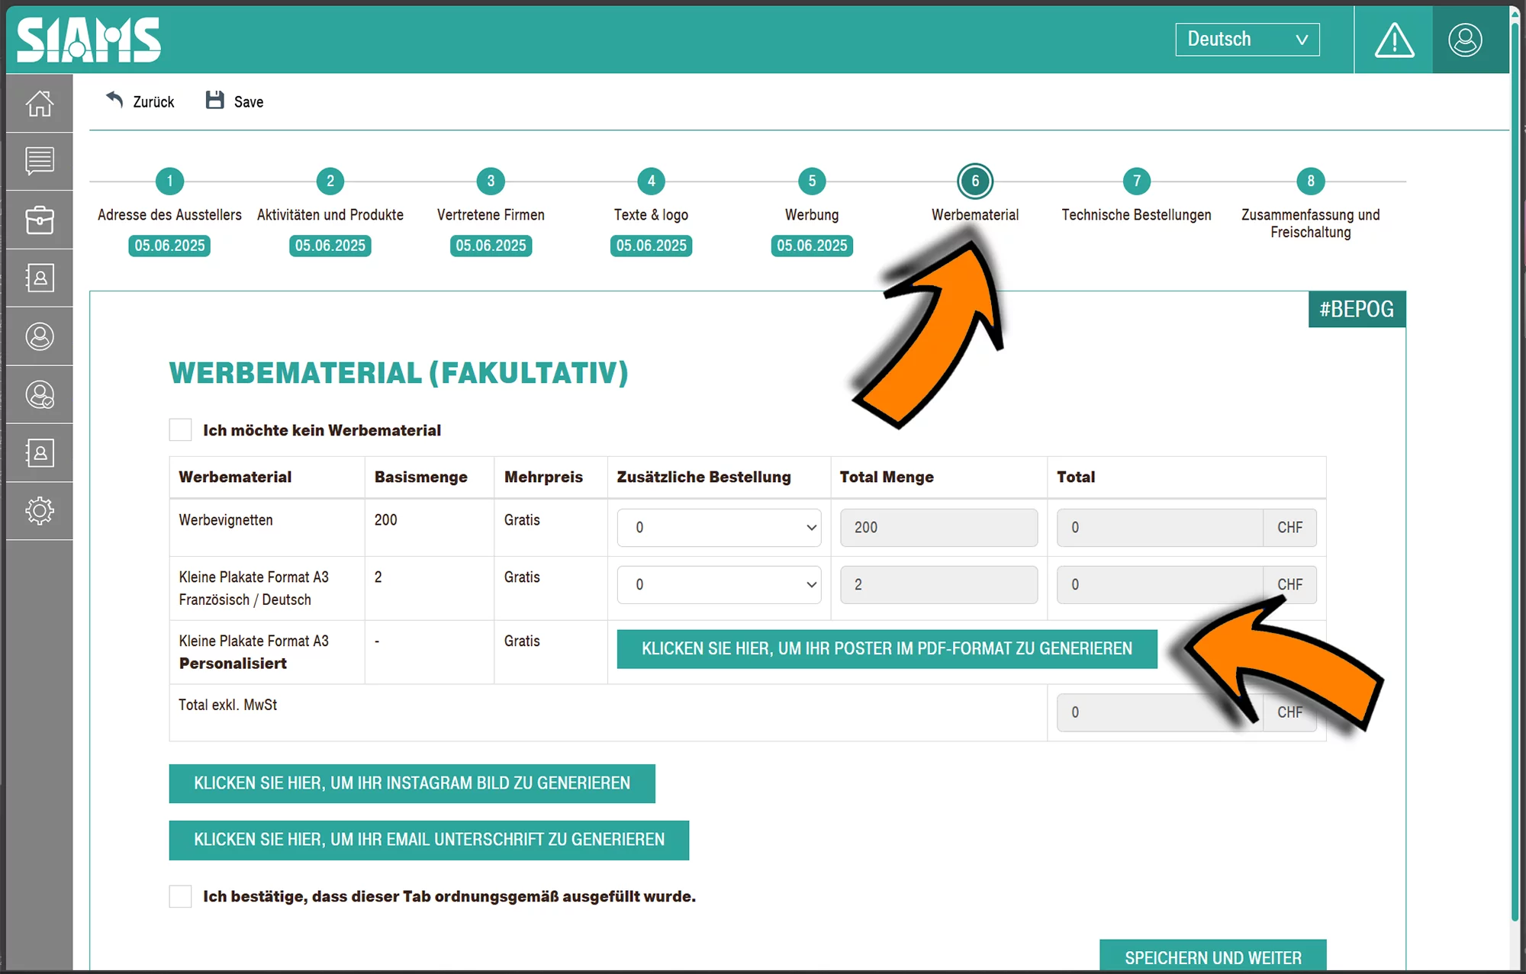Click the verified user sidebar icon

(x=40, y=394)
